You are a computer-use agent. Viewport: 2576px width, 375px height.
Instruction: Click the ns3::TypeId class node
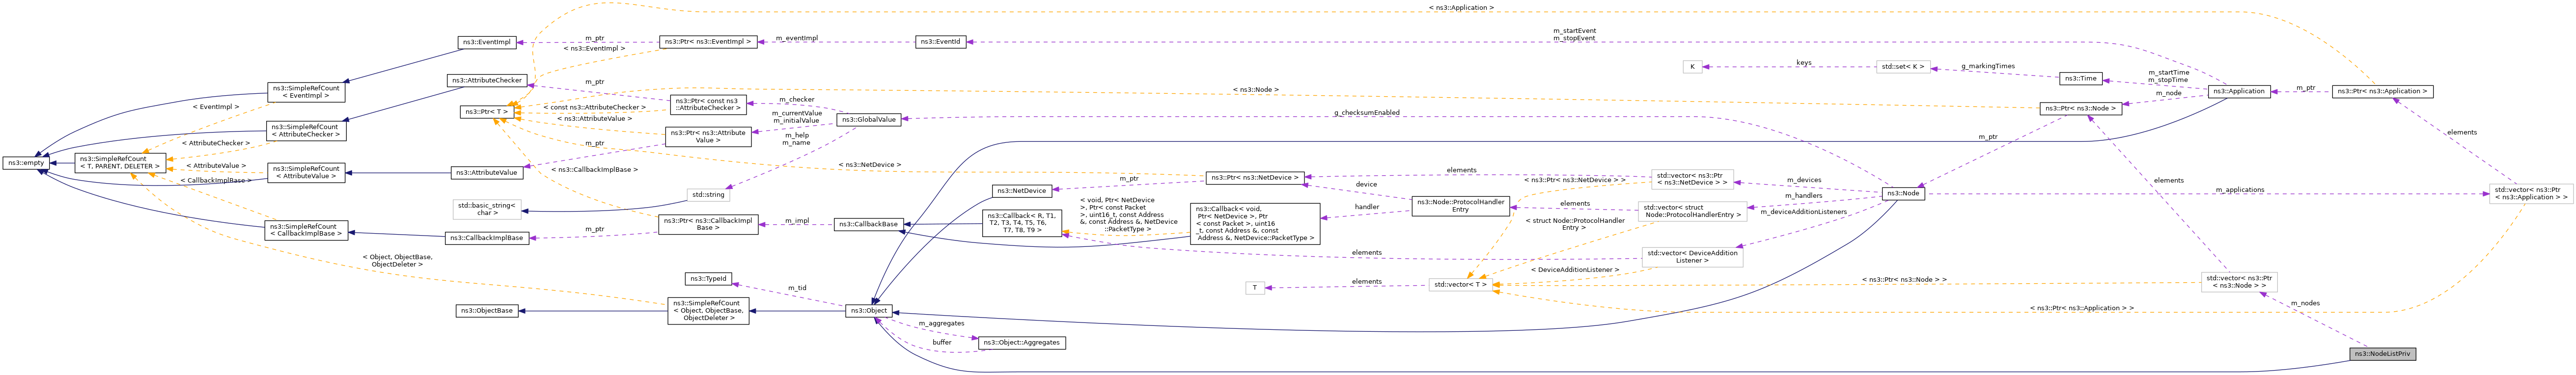click(x=708, y=279)
